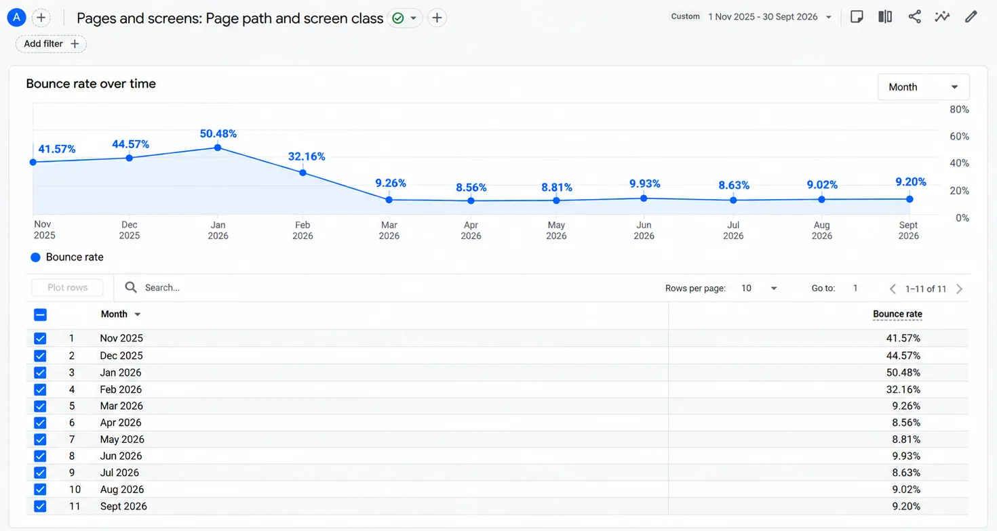Uncheck the Jun 2026 row checkbox
This screenshot has height=531, width=997.
tap(40, 456)
